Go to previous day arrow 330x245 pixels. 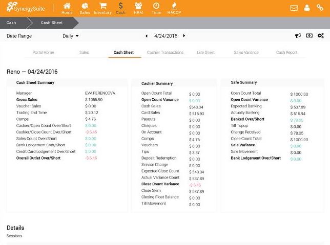147,36
